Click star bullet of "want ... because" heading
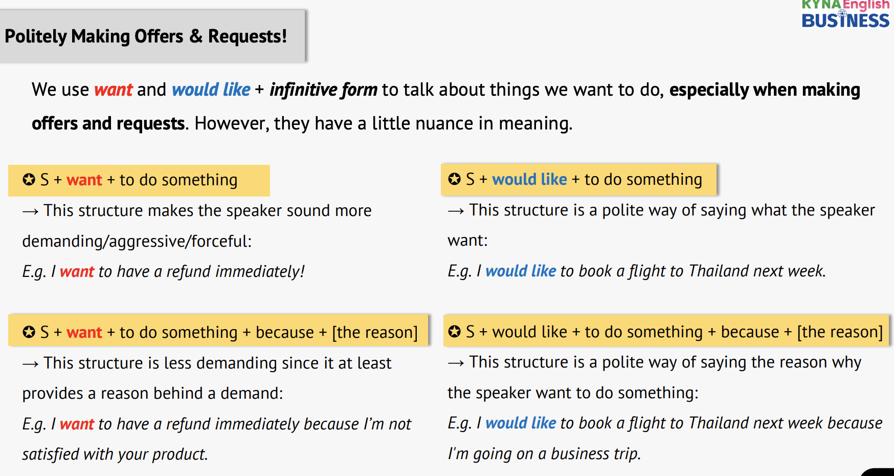This screenshot has width=894, height=476. point(29,332)
